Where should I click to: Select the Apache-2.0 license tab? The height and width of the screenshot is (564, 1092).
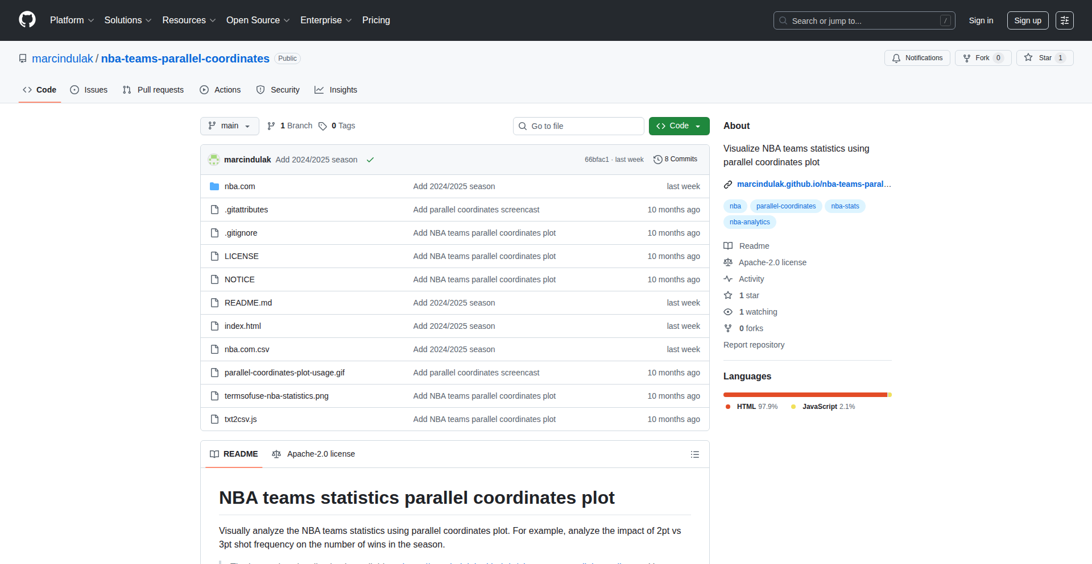coord(314,454)
